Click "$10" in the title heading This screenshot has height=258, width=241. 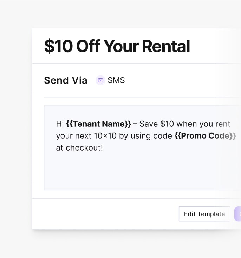58,46
